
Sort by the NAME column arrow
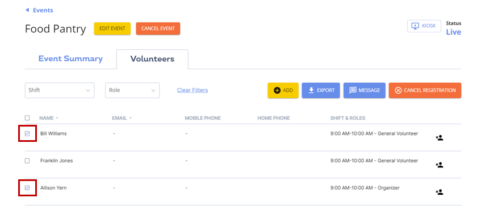click(x=57, y=118)
